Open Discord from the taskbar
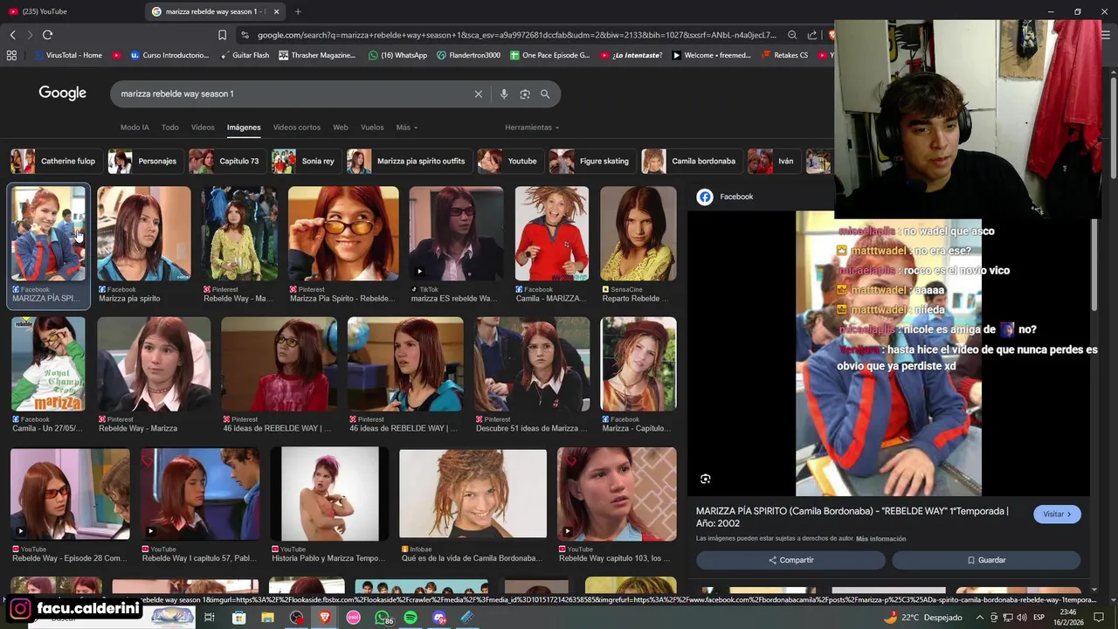 pos(439,618)
